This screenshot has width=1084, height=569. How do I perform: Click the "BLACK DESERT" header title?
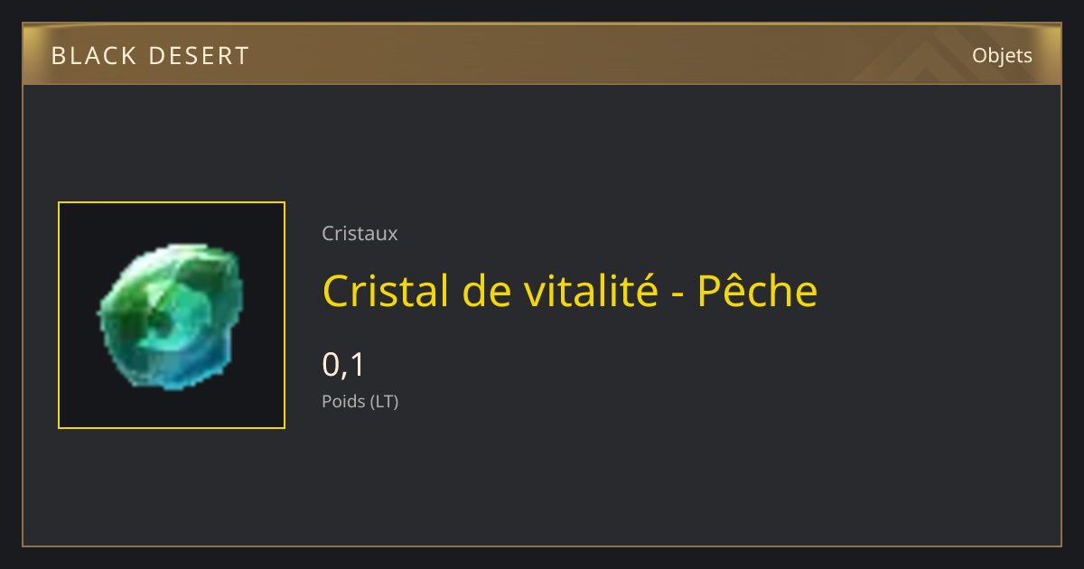(150, 56)
